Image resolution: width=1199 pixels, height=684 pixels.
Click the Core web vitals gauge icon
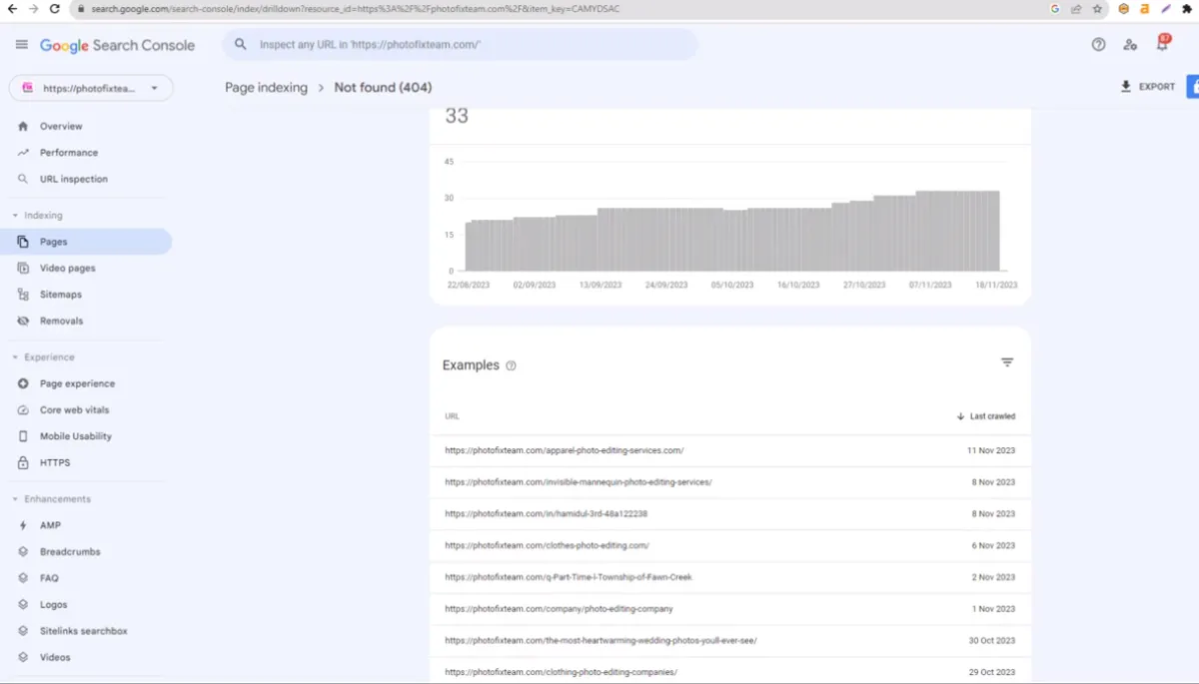23,410
